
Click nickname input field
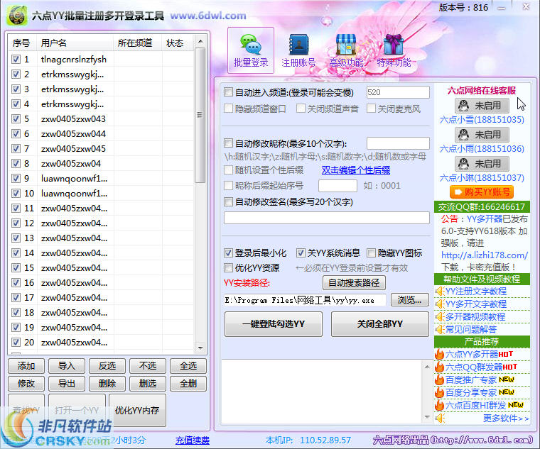398,143
